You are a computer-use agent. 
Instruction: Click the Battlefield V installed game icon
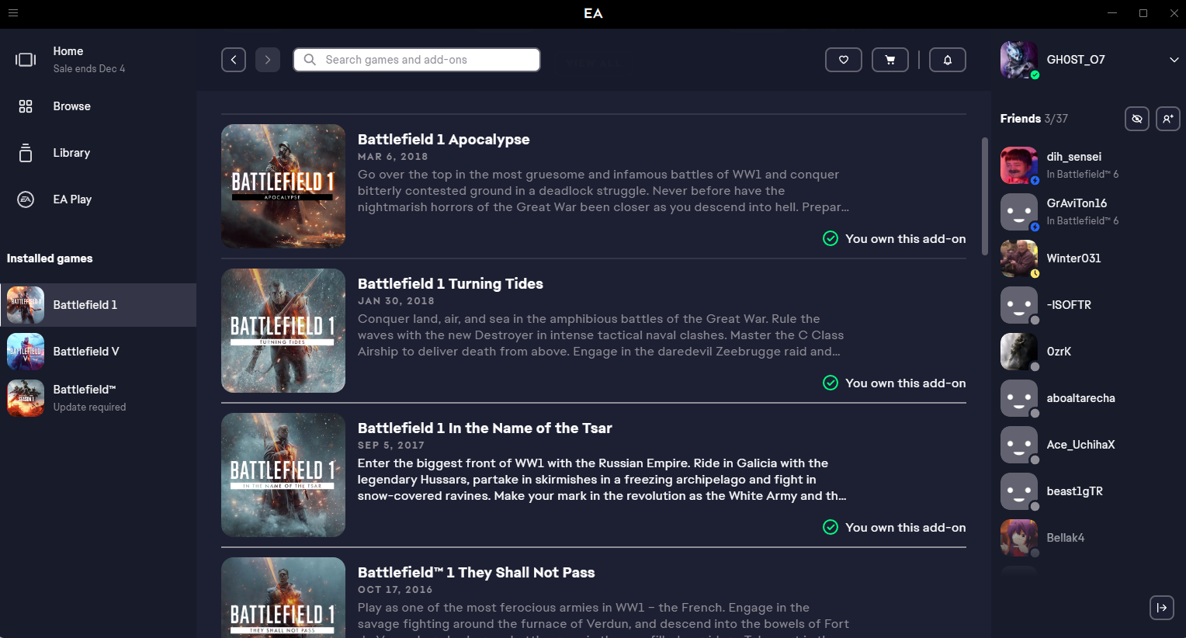point(26,352)
